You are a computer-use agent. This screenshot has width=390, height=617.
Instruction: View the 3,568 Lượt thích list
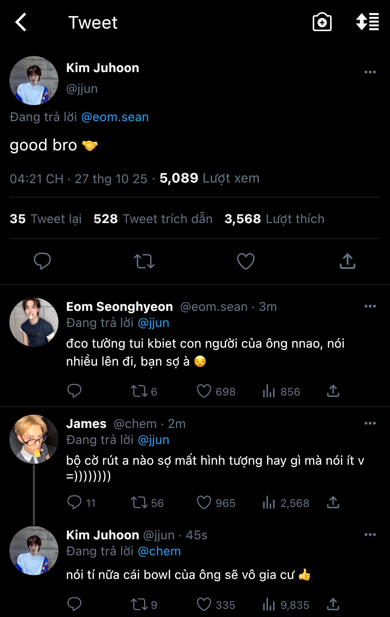[274, 219]
